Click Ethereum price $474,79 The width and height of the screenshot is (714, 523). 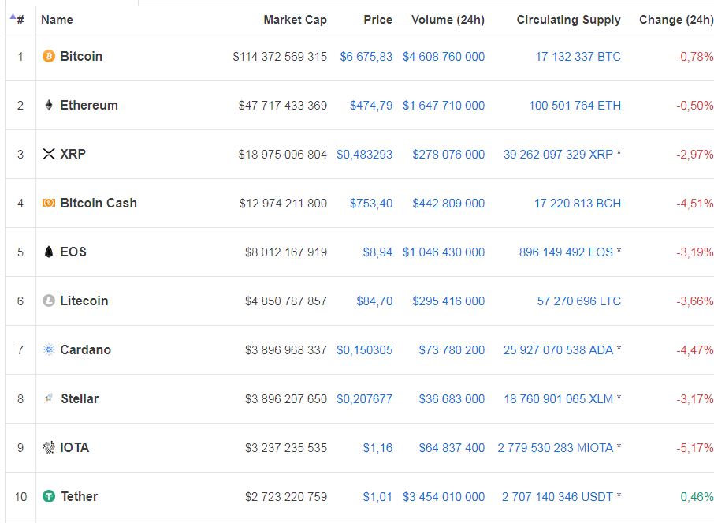(371, 106)
